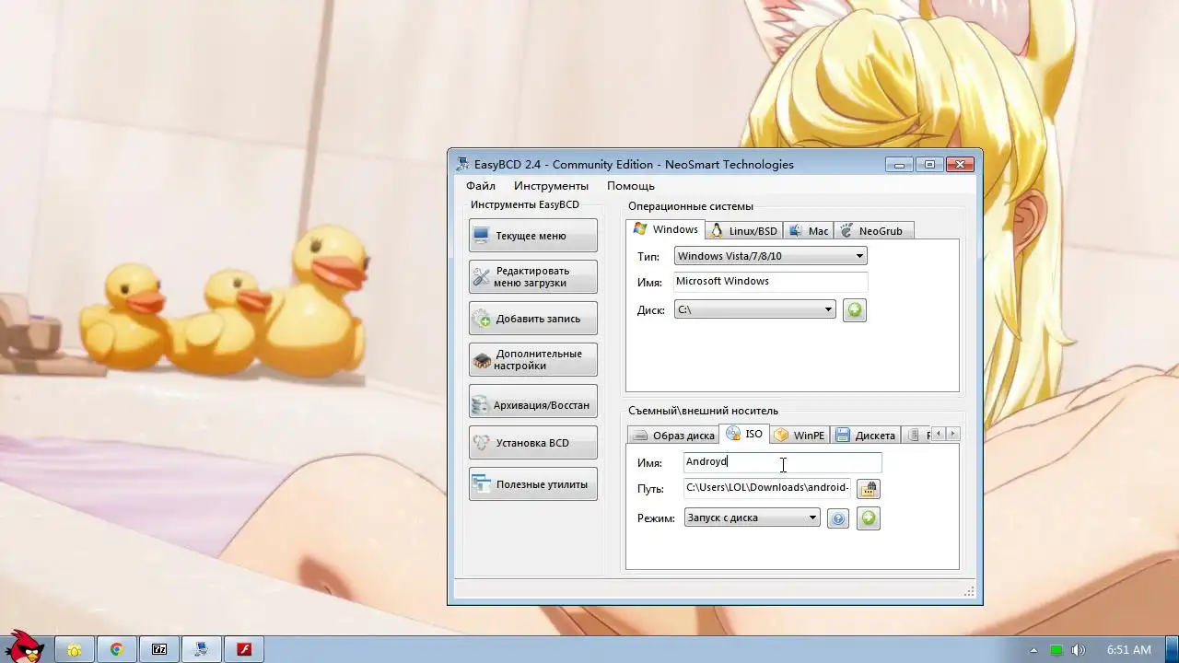Maximize the EasyBCD window
Viewport: 1179px width, 663px height.
point(929,165)
